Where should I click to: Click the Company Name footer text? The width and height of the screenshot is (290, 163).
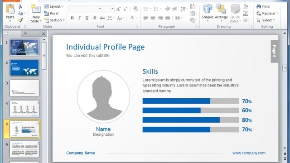(81, 153)
